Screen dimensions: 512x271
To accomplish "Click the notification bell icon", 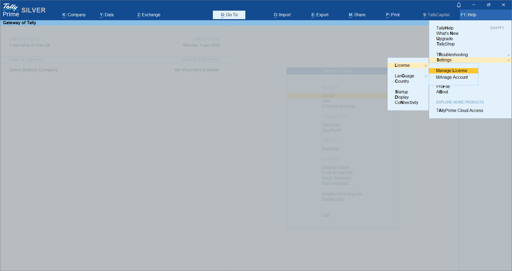I will tap(459, 5).
